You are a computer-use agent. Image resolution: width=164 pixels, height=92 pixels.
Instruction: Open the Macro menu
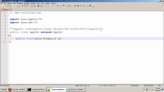[39, 3]
